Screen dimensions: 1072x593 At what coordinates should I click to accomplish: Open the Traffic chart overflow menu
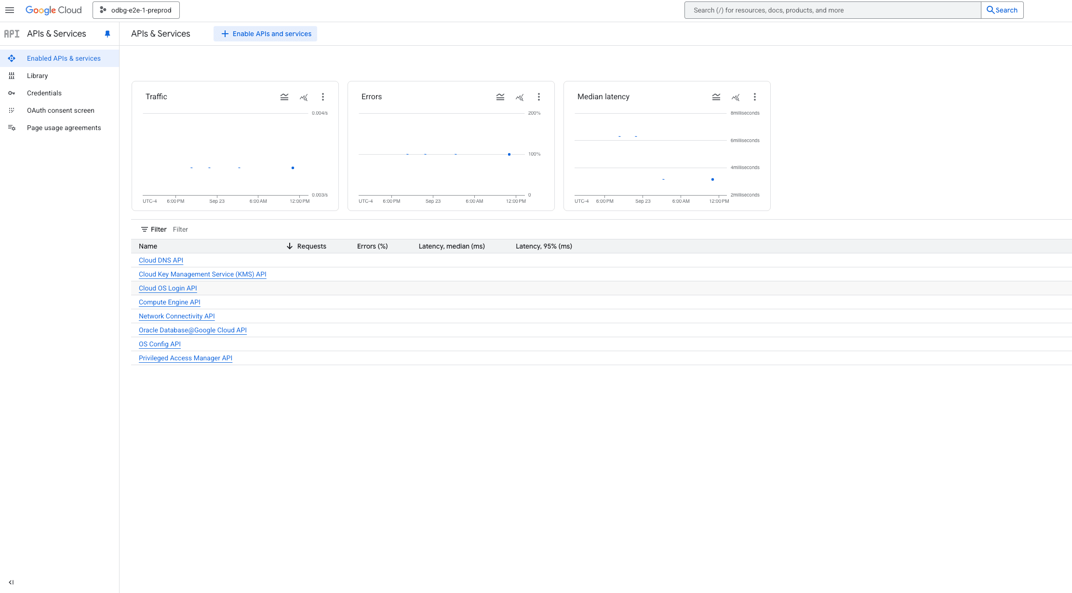(x=323, y=97)
